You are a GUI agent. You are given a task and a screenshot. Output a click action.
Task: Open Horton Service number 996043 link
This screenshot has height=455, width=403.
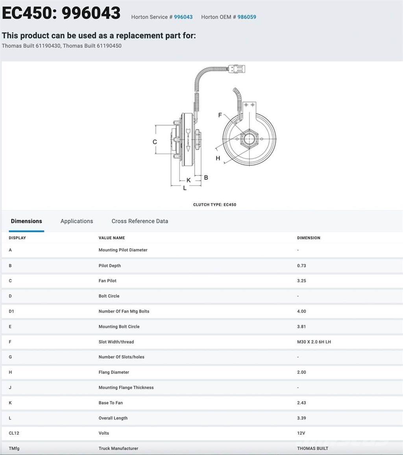(x=183, y=17)
